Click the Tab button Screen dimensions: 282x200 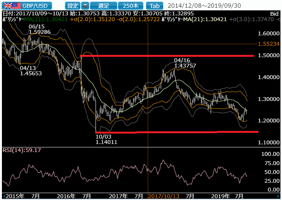(x=155, y=6)
